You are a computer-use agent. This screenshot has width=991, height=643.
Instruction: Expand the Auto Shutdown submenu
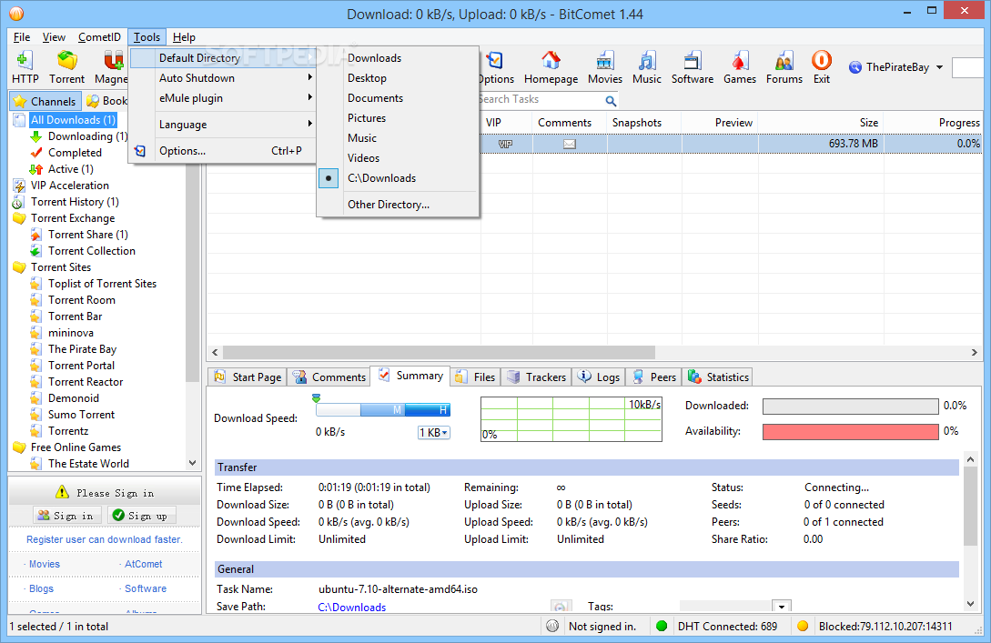tap(222, 78)
